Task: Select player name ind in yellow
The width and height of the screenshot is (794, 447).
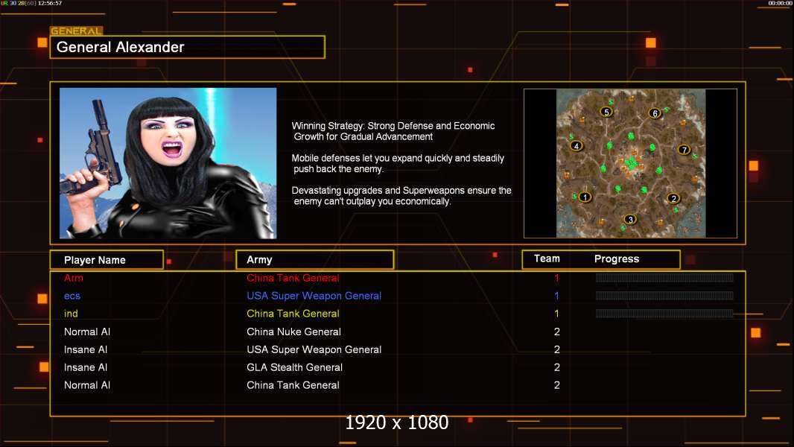Action: pyautogui.click(x=71, y=314)
